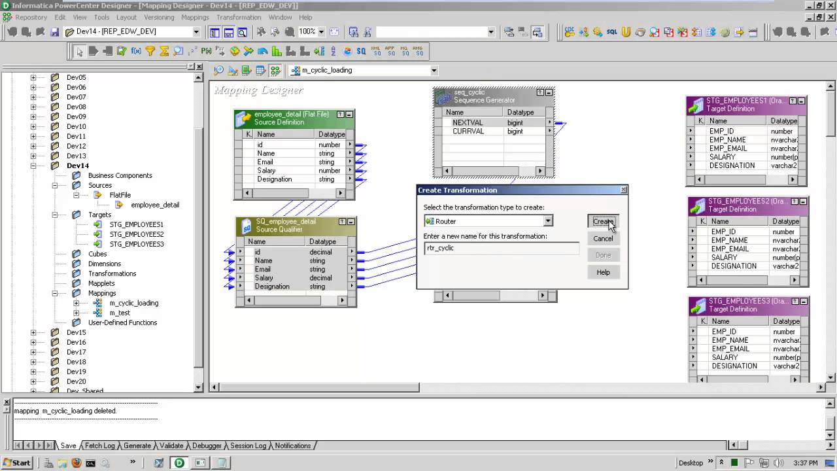This screenshot has height=471, width=837.
Task: Click the Windows Start button
Action: point(17,463)
